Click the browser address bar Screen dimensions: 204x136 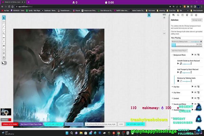tap(91, 6)
